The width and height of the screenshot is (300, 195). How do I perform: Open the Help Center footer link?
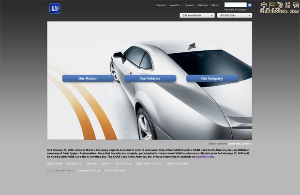[55, 164]
